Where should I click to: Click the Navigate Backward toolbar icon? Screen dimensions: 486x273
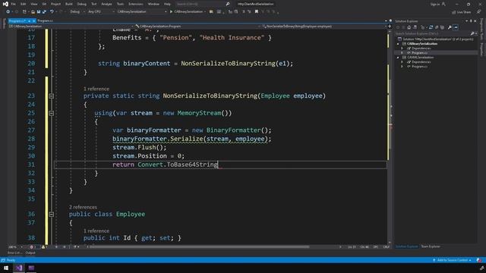click(x=8, y=12)
